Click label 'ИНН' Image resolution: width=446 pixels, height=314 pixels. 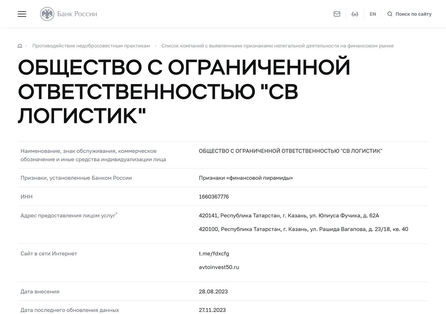26,197
